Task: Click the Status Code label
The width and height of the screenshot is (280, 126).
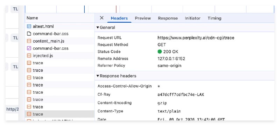Action: [109, 52]
